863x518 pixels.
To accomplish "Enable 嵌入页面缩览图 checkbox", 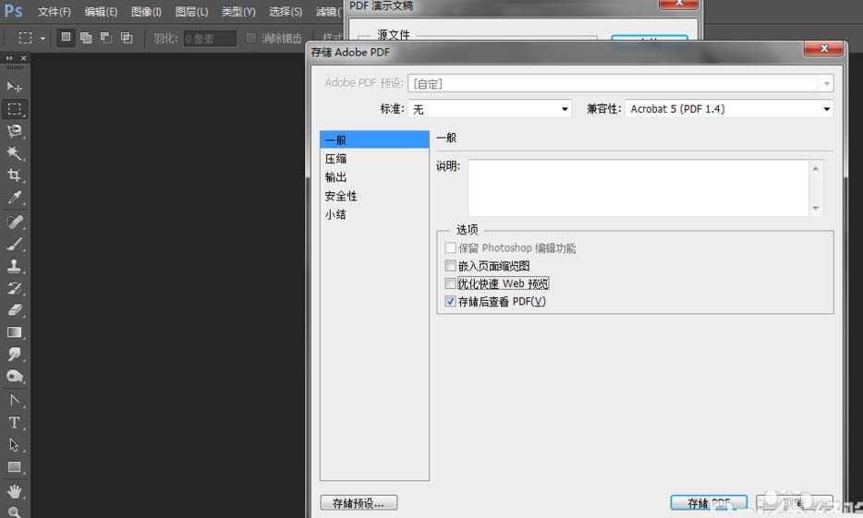I will tap(451, 266).
